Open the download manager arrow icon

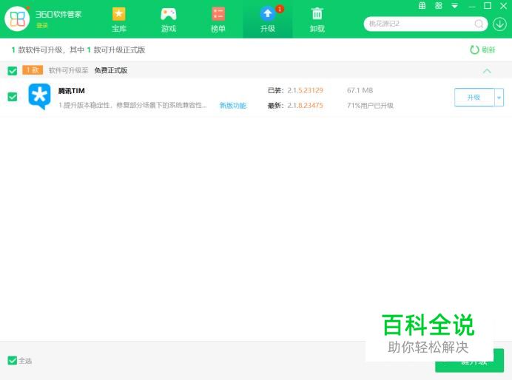coord(499,24)
